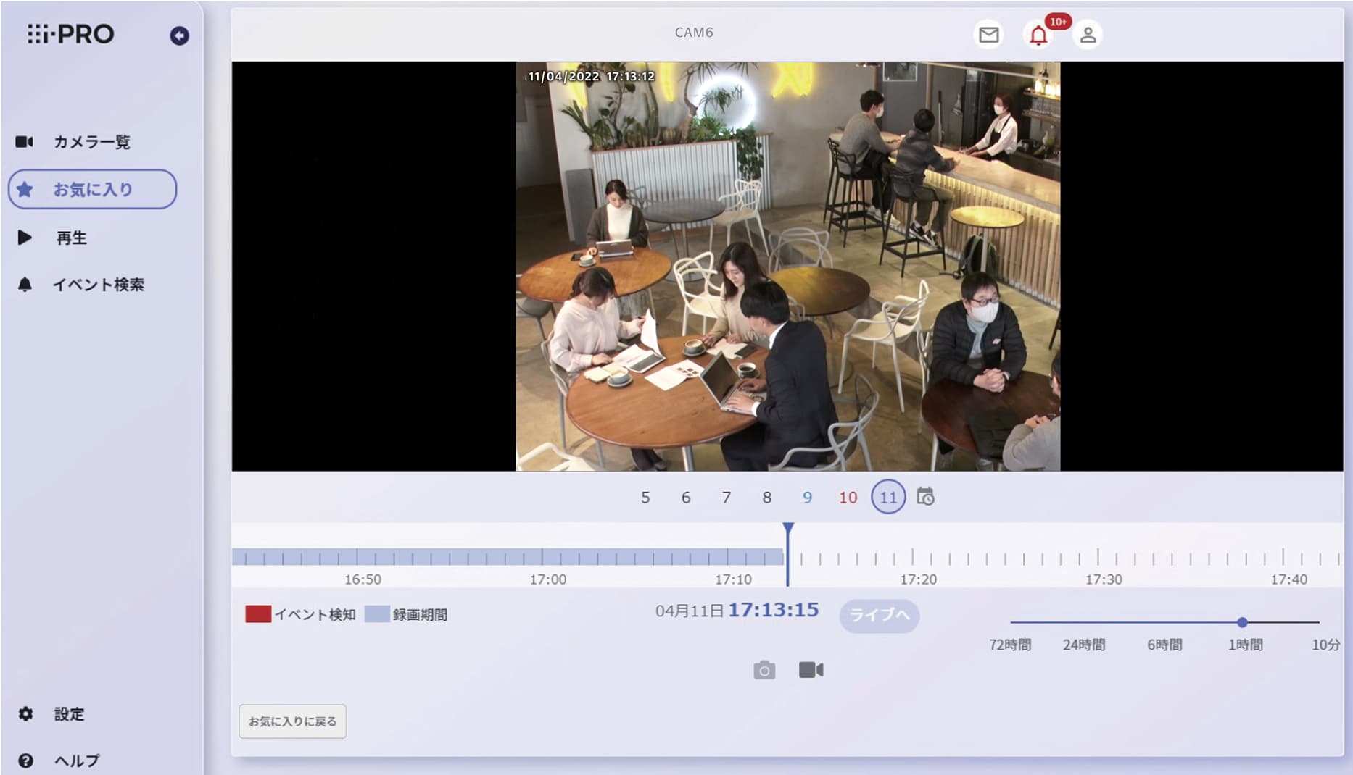Open the notifications bell with 10+ badge
The image size is (1353, 775).
click(x=1038, y=35)
